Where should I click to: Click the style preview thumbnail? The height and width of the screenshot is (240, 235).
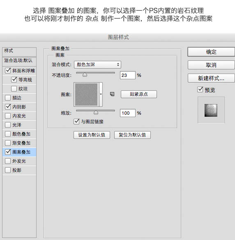pyautogui.click(x=211, y=110)
